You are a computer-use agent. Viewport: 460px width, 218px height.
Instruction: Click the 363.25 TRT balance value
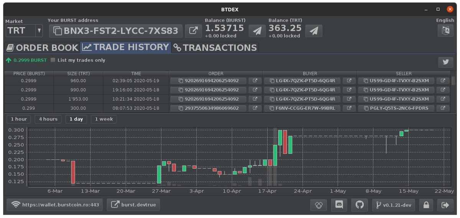(284, 28)
